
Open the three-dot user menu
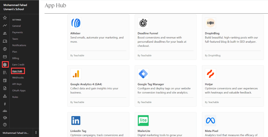[x=36, y=133]
